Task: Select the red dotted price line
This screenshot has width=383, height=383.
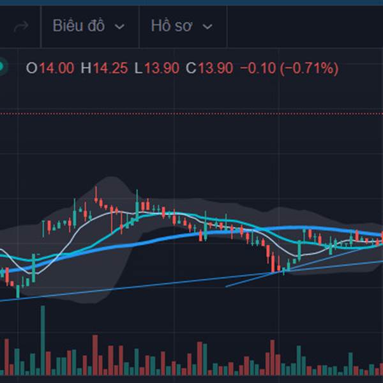Action: point(191,114)
